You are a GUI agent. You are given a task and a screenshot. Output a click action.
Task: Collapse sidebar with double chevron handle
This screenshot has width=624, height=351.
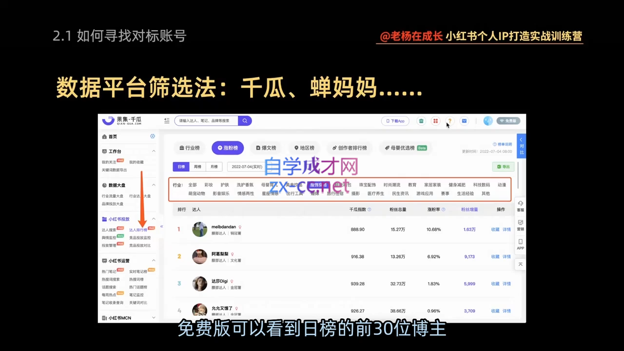click(161, 227)
